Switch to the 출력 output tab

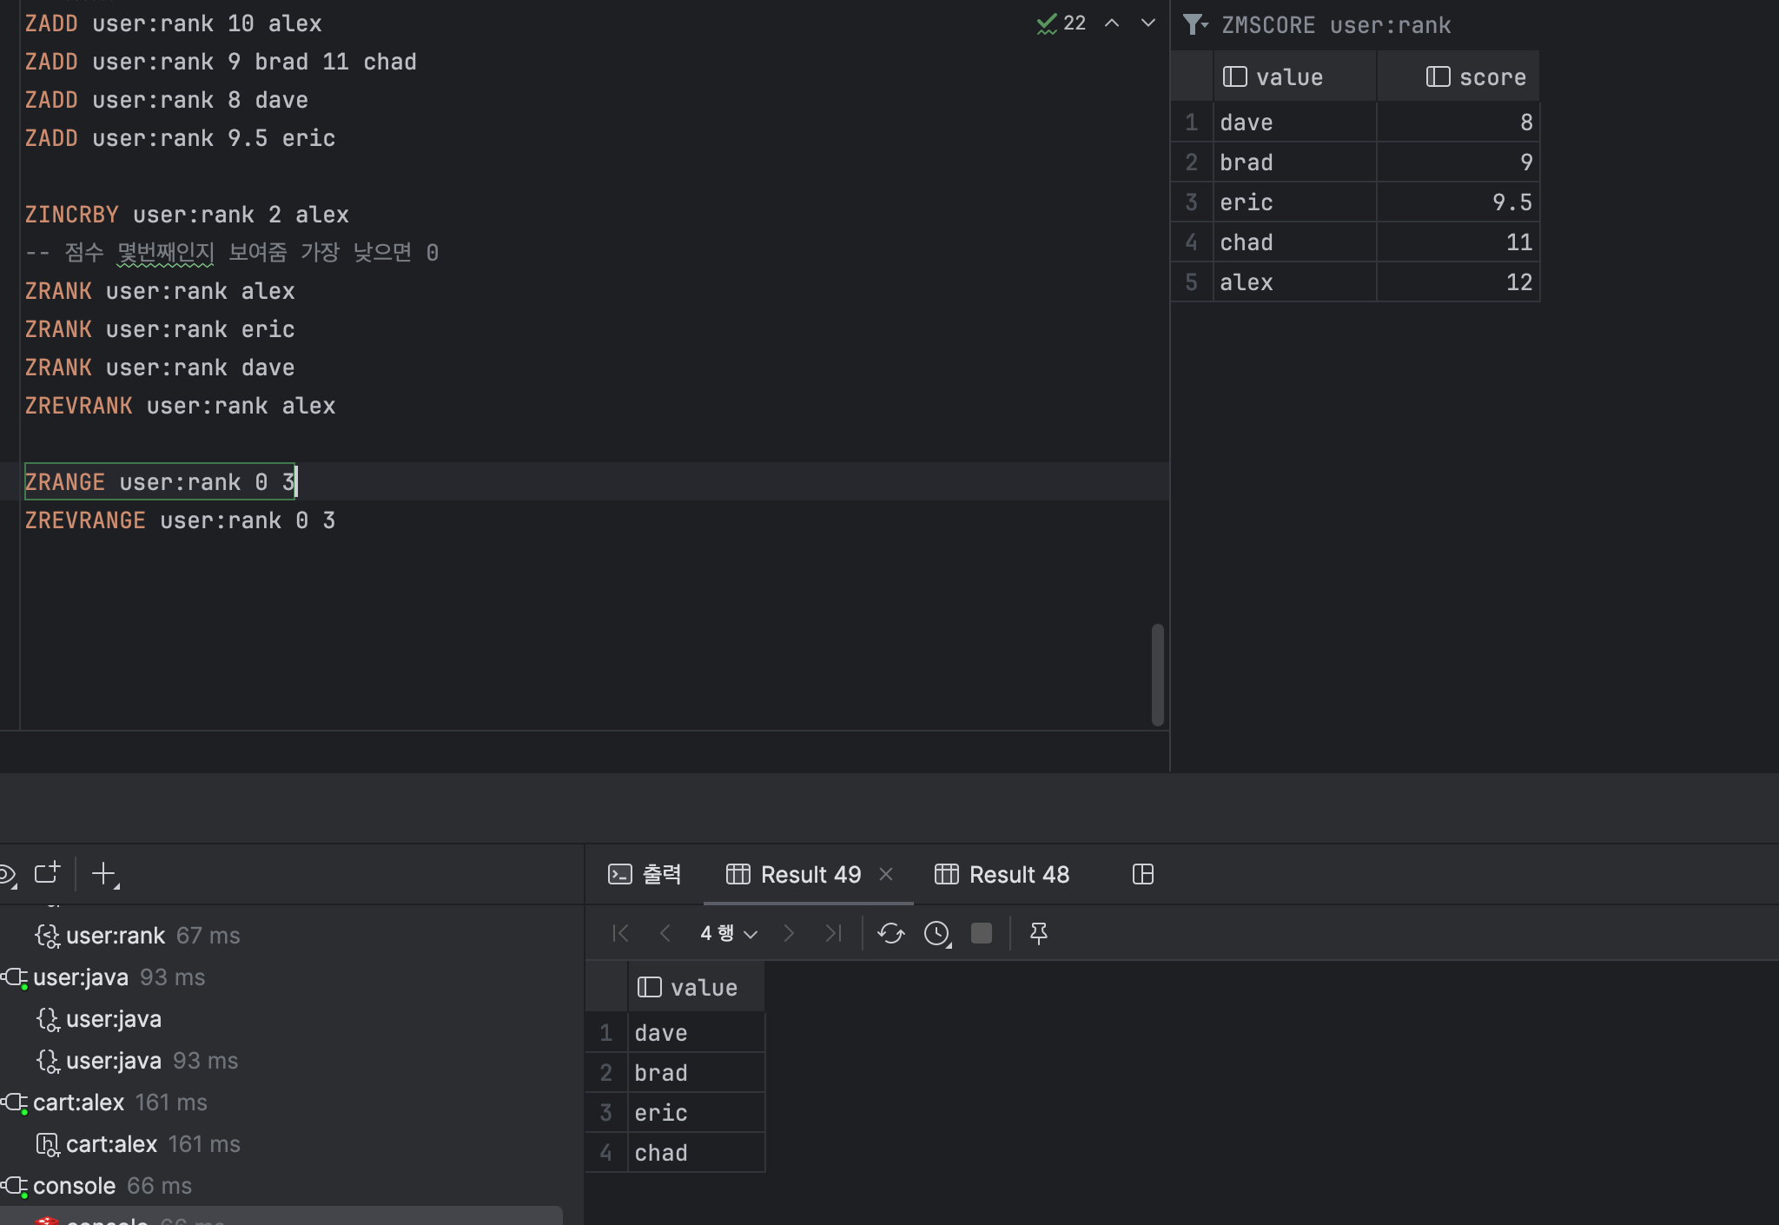coord(645,874)
